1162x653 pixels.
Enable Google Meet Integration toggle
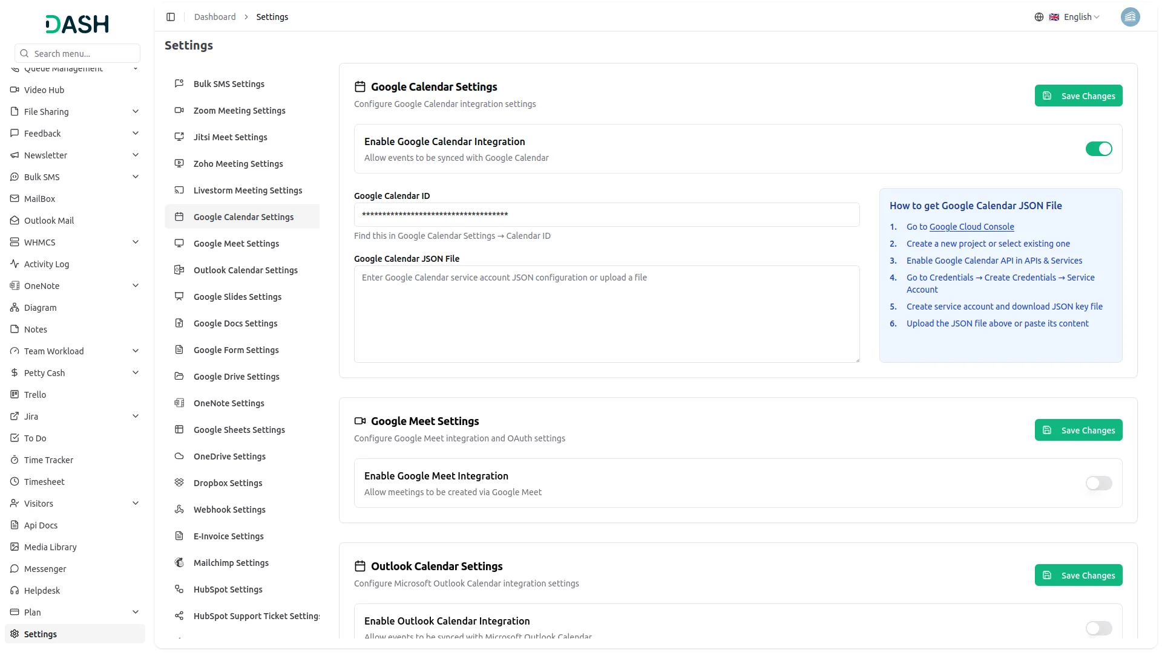[x=1098, y=483]
